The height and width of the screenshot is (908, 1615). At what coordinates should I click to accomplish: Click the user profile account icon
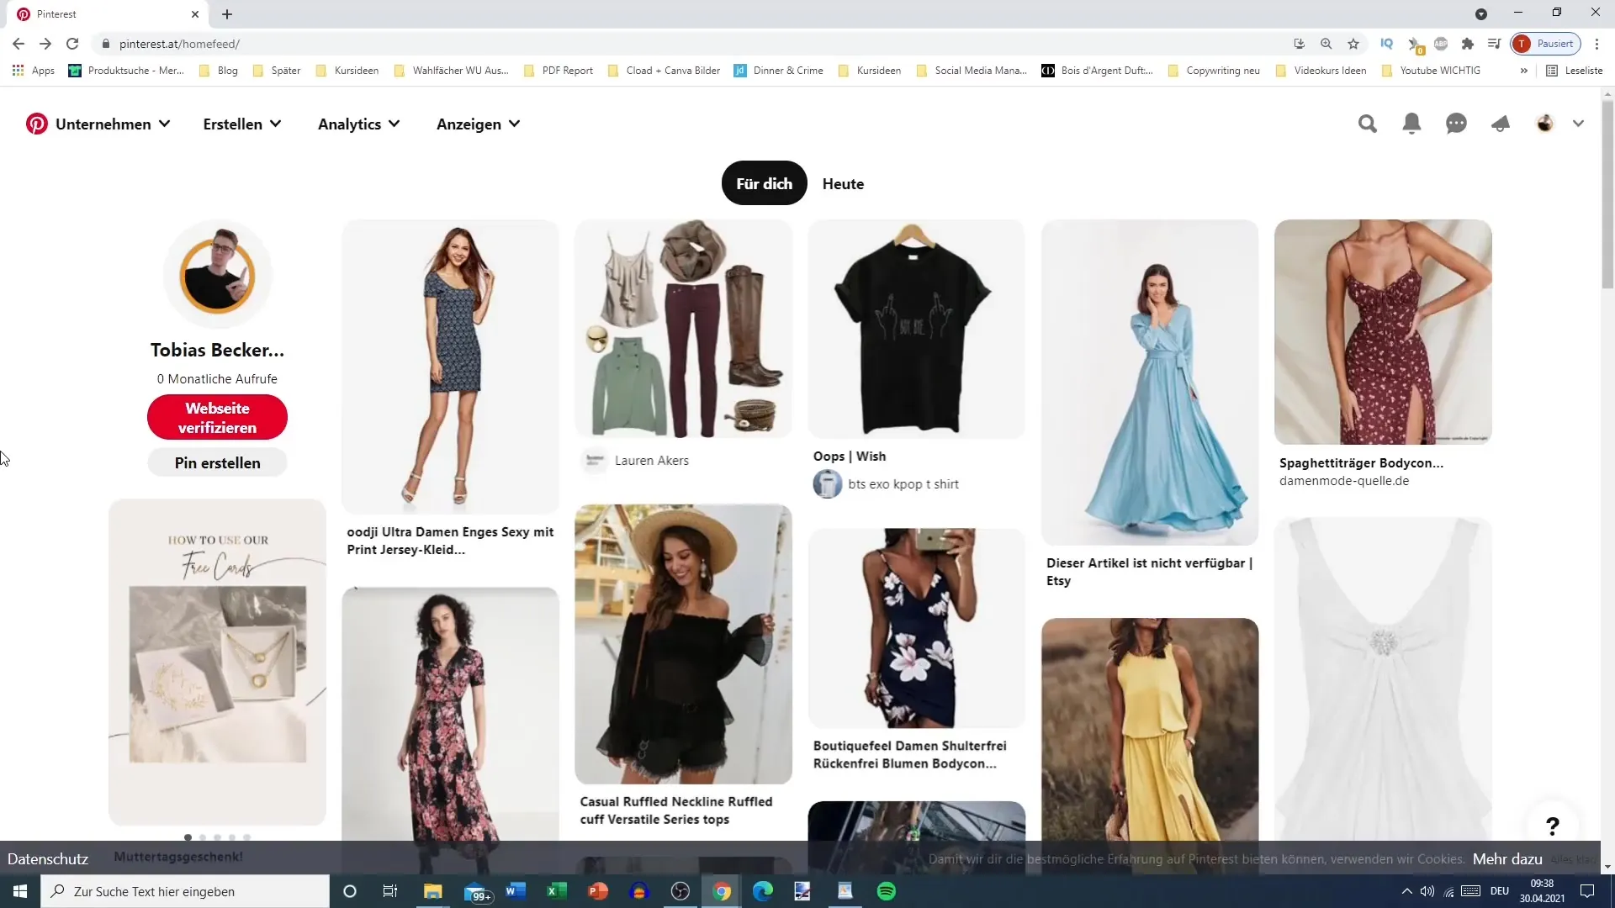[x=1545, y=123]
